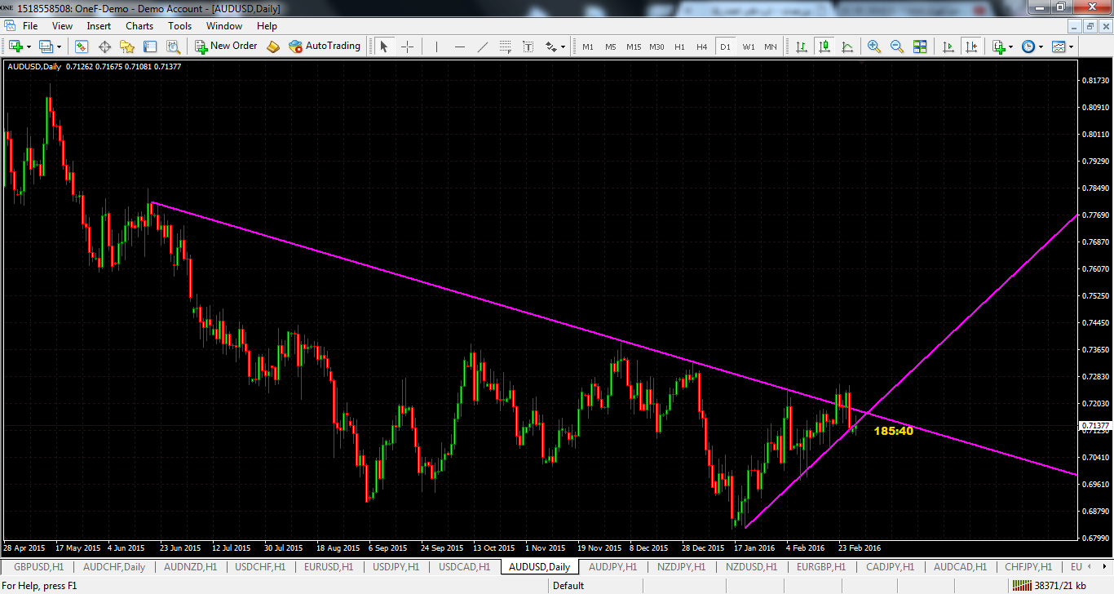Toggle AutoTrading on
This screenshot has height=594, width=1114.
[x=325, y=47]
